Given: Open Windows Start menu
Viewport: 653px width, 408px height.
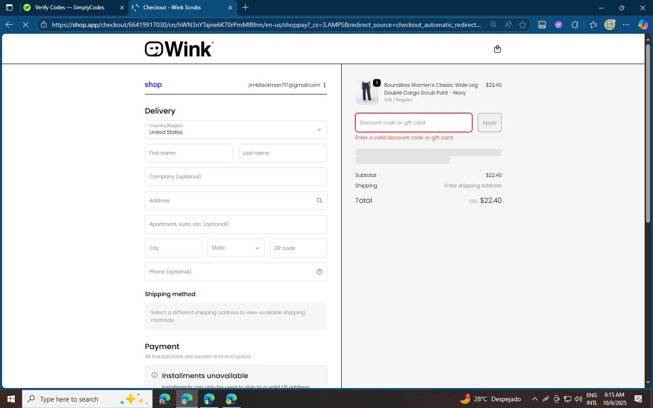Looking at the screenshot, I should click(x=11, y=399).
